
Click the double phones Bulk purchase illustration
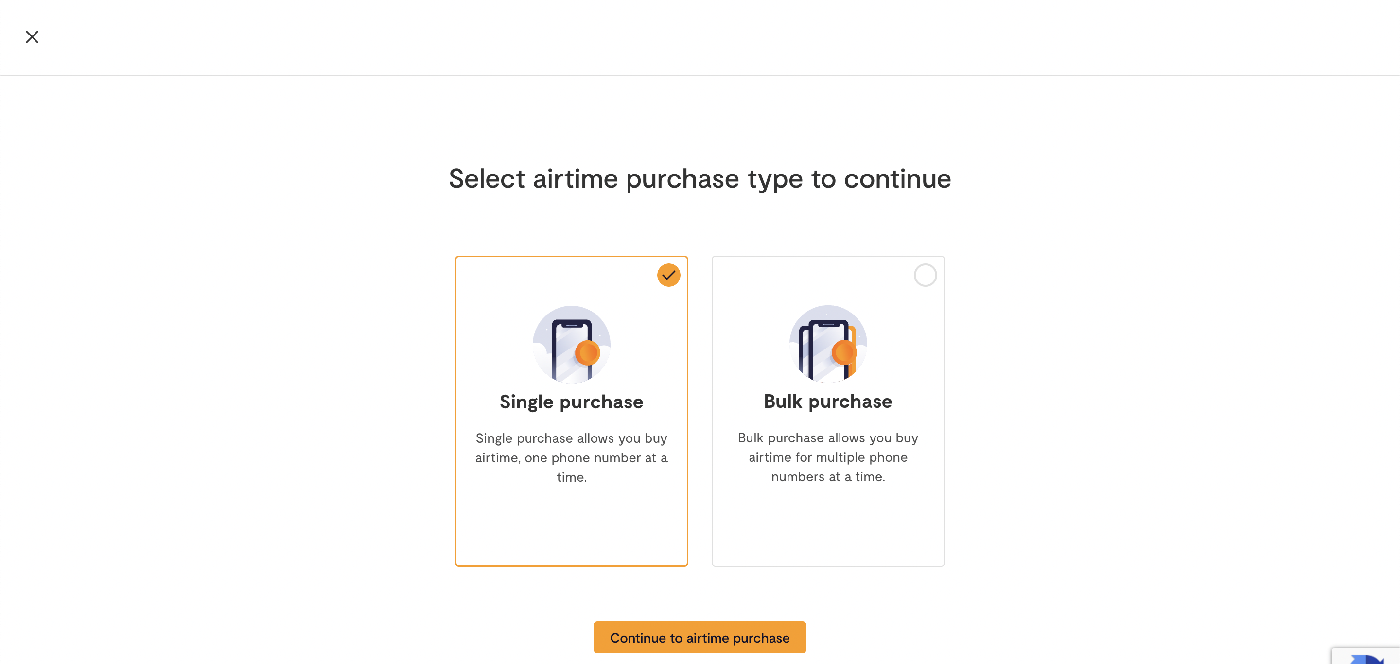828,344
